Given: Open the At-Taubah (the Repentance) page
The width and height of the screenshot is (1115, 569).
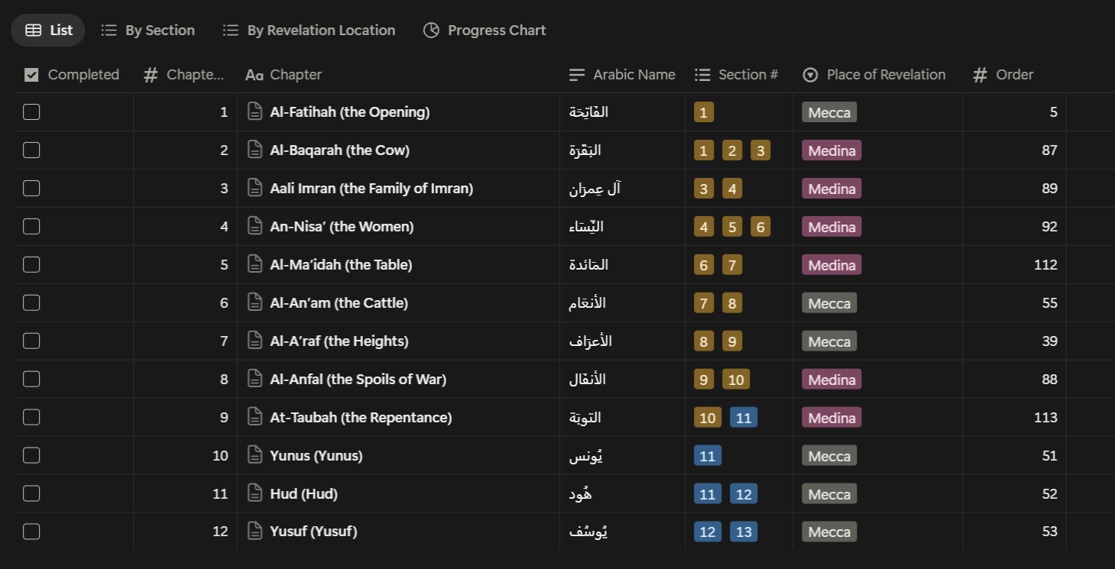Looking at the screenshot, I should [361, 418].
